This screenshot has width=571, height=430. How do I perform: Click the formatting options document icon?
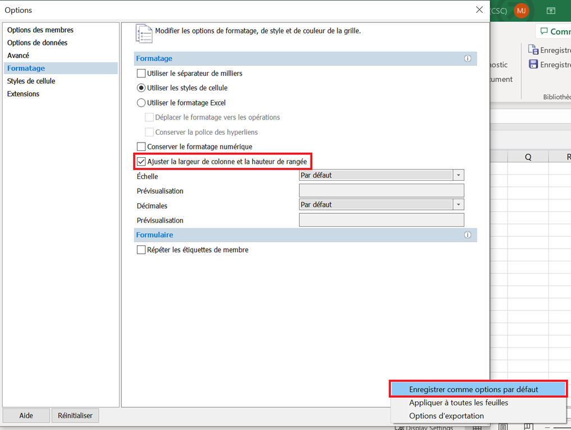(144, 33)
